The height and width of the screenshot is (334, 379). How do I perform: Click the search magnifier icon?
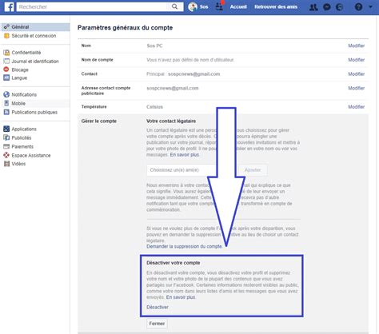pos(174,6)
